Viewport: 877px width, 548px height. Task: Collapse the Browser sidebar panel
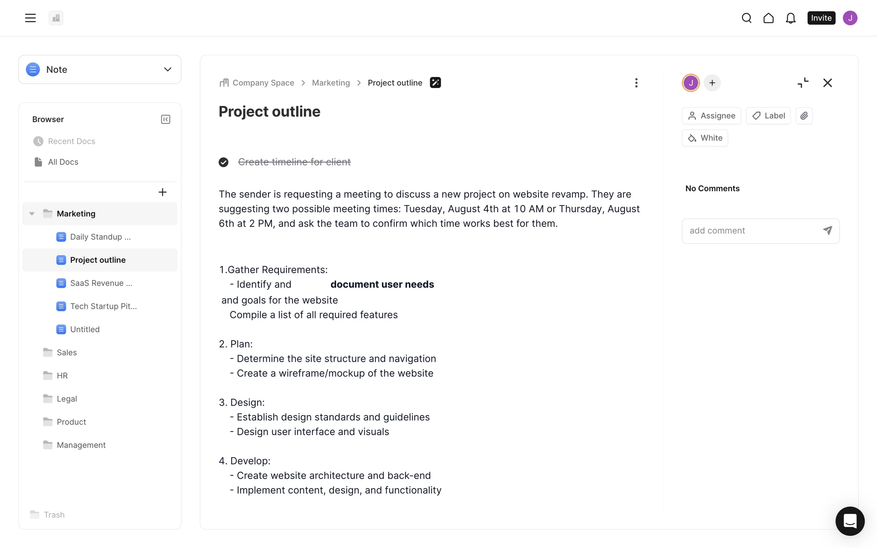pos(165,119)
